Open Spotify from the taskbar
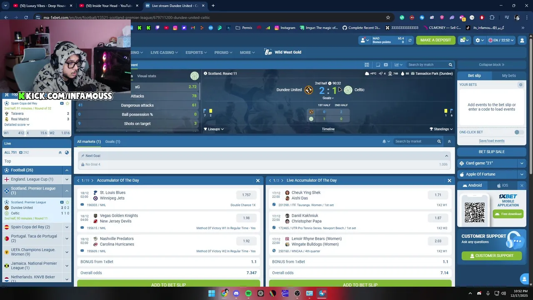This screenshot has height=300, width=533. pos(249,293)
